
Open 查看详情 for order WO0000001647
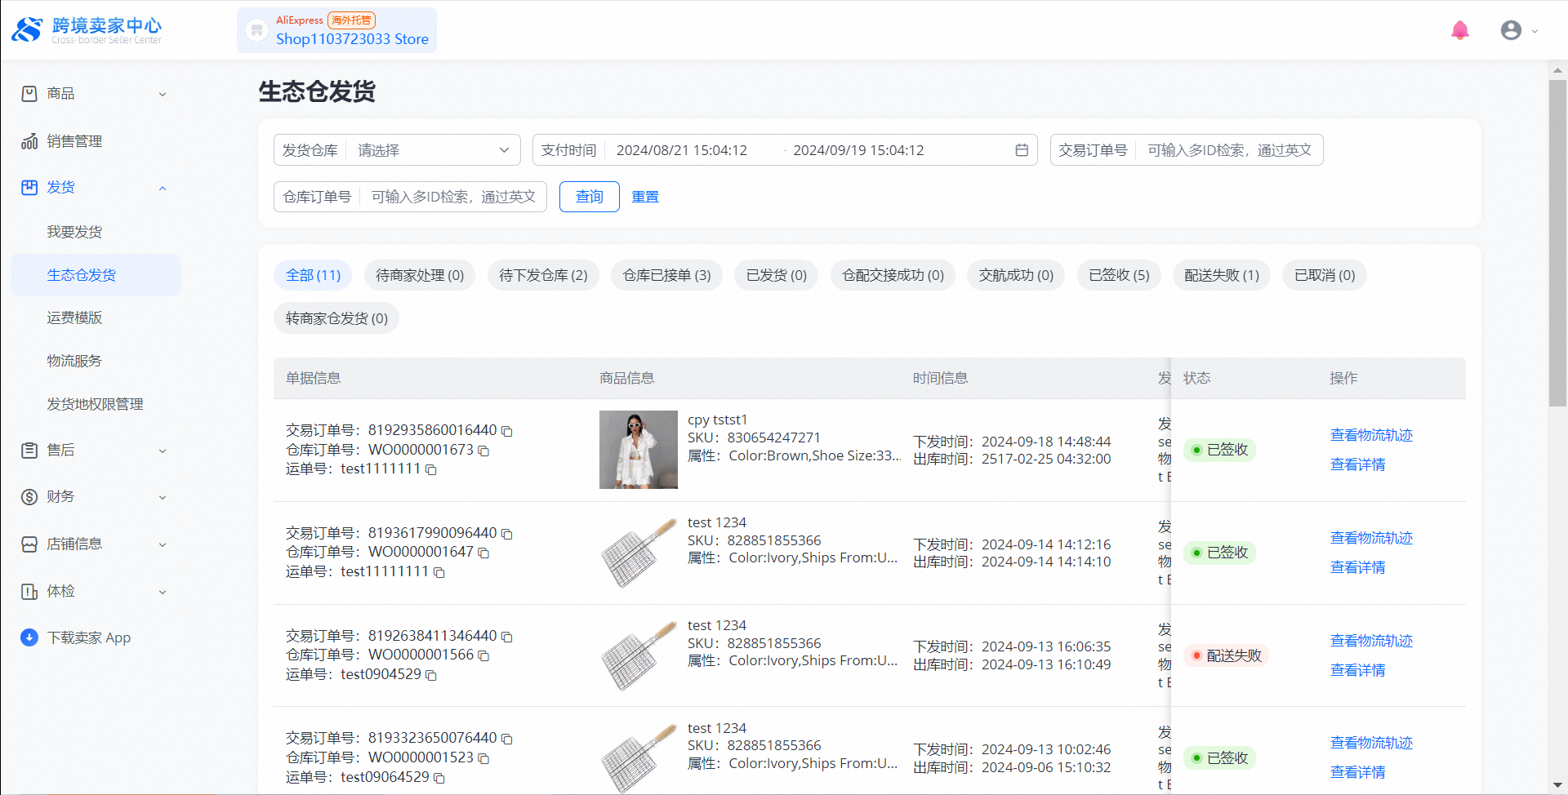click(1357, 567)
